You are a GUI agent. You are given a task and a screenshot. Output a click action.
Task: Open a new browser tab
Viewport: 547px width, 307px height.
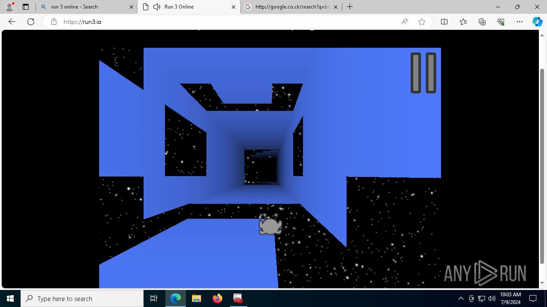coord(350,7)
